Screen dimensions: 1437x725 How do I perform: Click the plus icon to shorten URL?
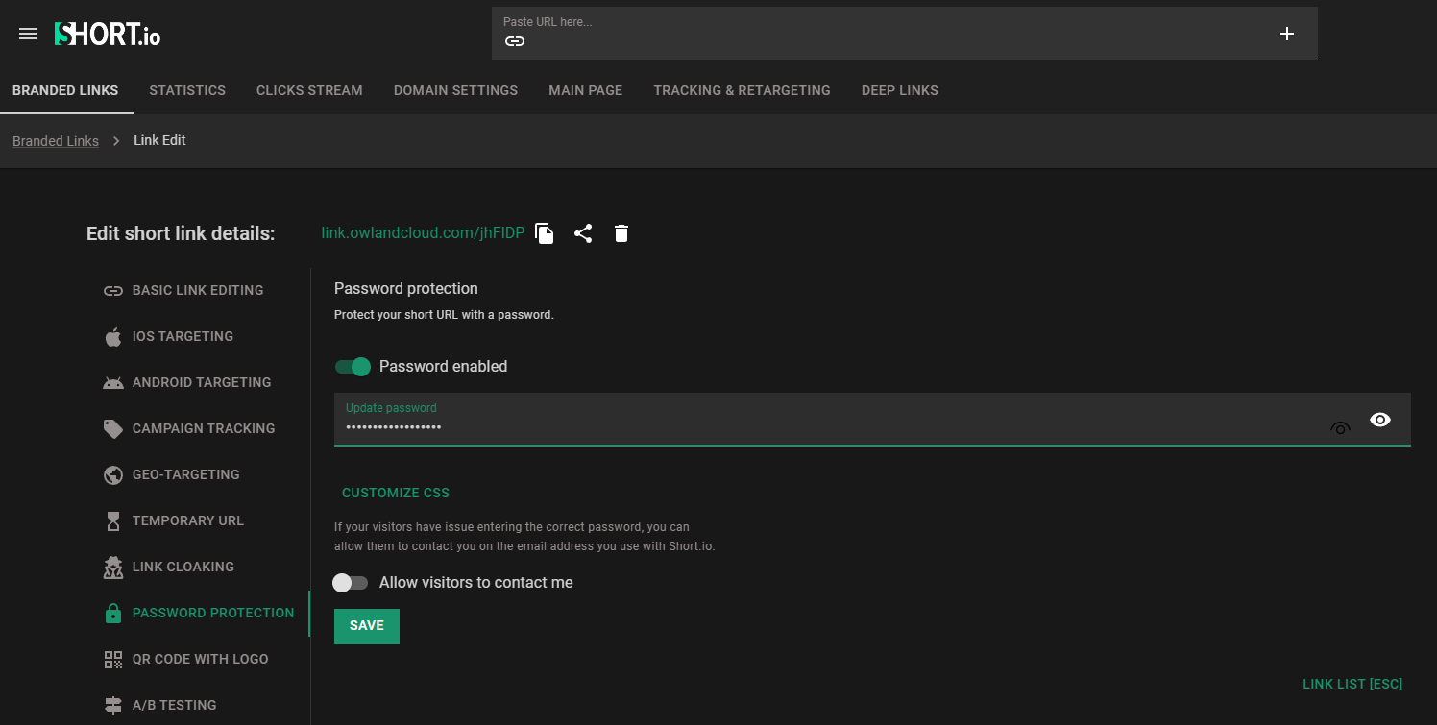point(1287,34)
